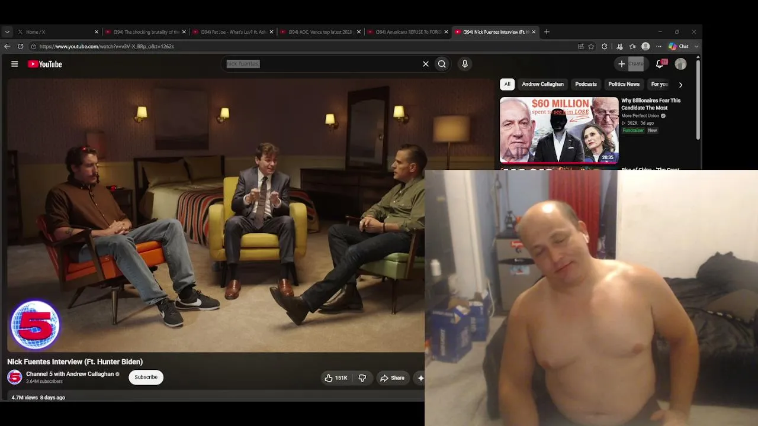Image resolution: width=758 pixels, height=426 pixels.
Task: Click the sparkle Ask button beside Share
Action: point(420,378)
